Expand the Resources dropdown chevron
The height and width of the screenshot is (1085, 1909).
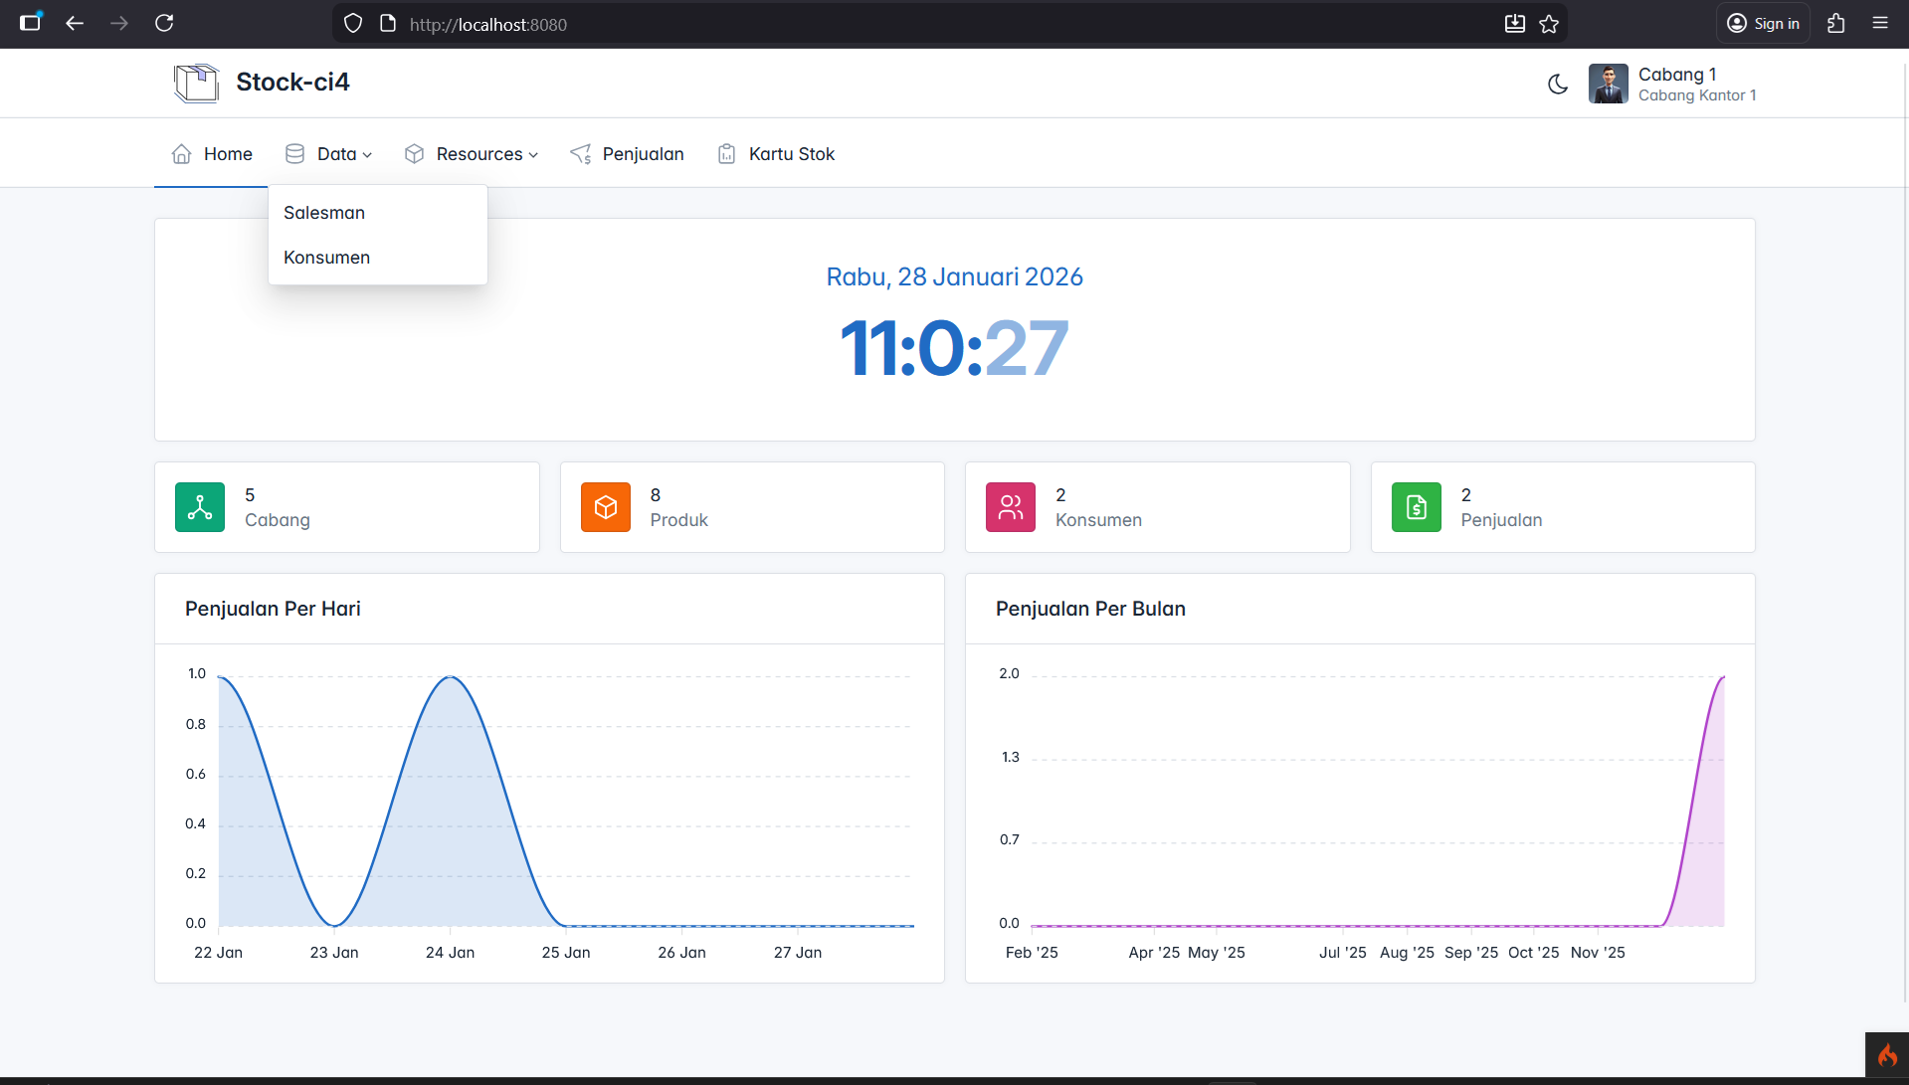[533, 155]
